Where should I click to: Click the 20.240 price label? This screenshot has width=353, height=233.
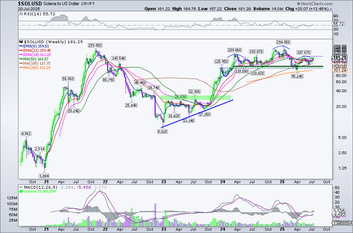pyautogui.click(x=74, y=111)
